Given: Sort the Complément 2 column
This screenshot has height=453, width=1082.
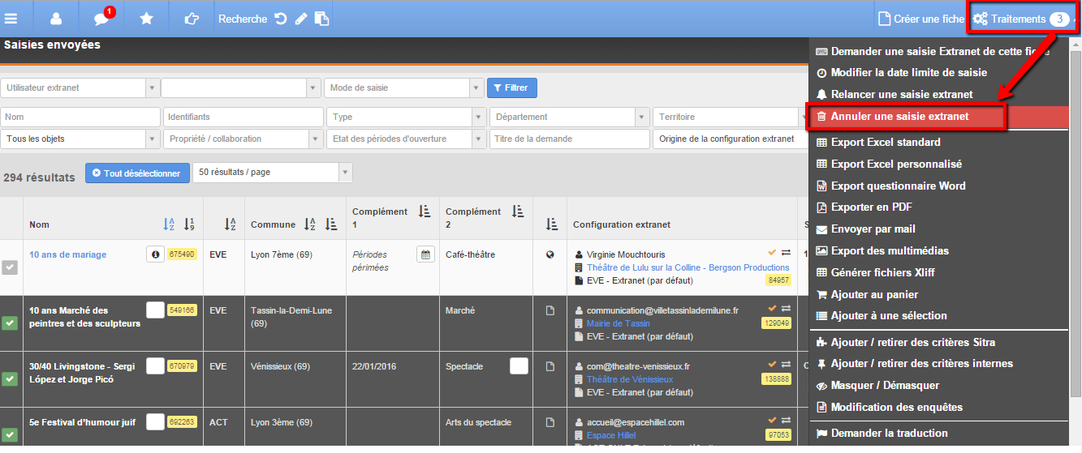Looking at the screenshot, I should pyautogui.click(x=517, y=212).
